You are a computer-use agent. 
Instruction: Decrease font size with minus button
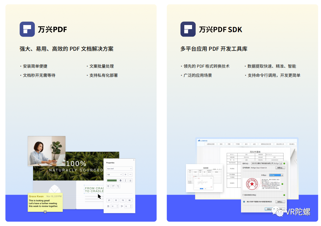tap(130, 175)
